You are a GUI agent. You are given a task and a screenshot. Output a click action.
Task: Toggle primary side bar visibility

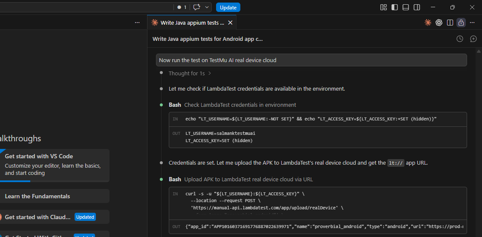coord(394,7)
